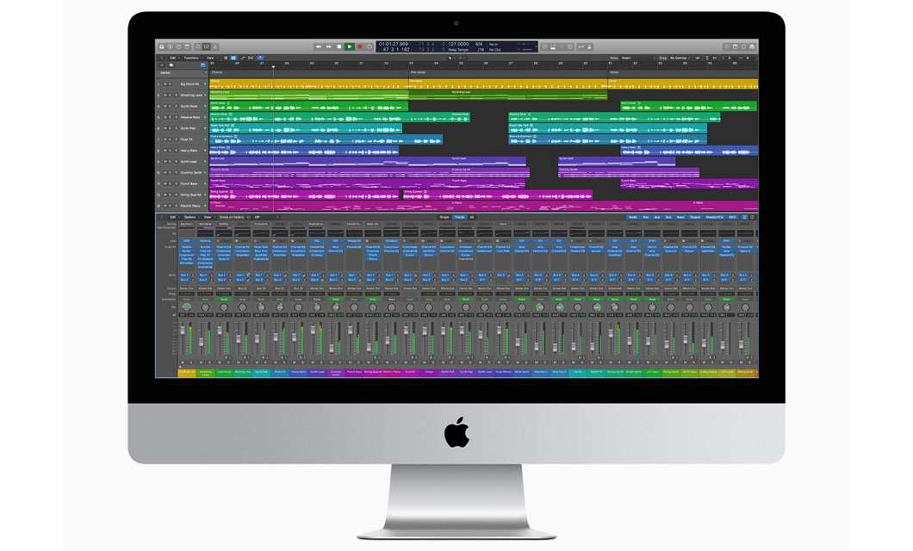Open the Mixer Edit menu

point(173,217)
